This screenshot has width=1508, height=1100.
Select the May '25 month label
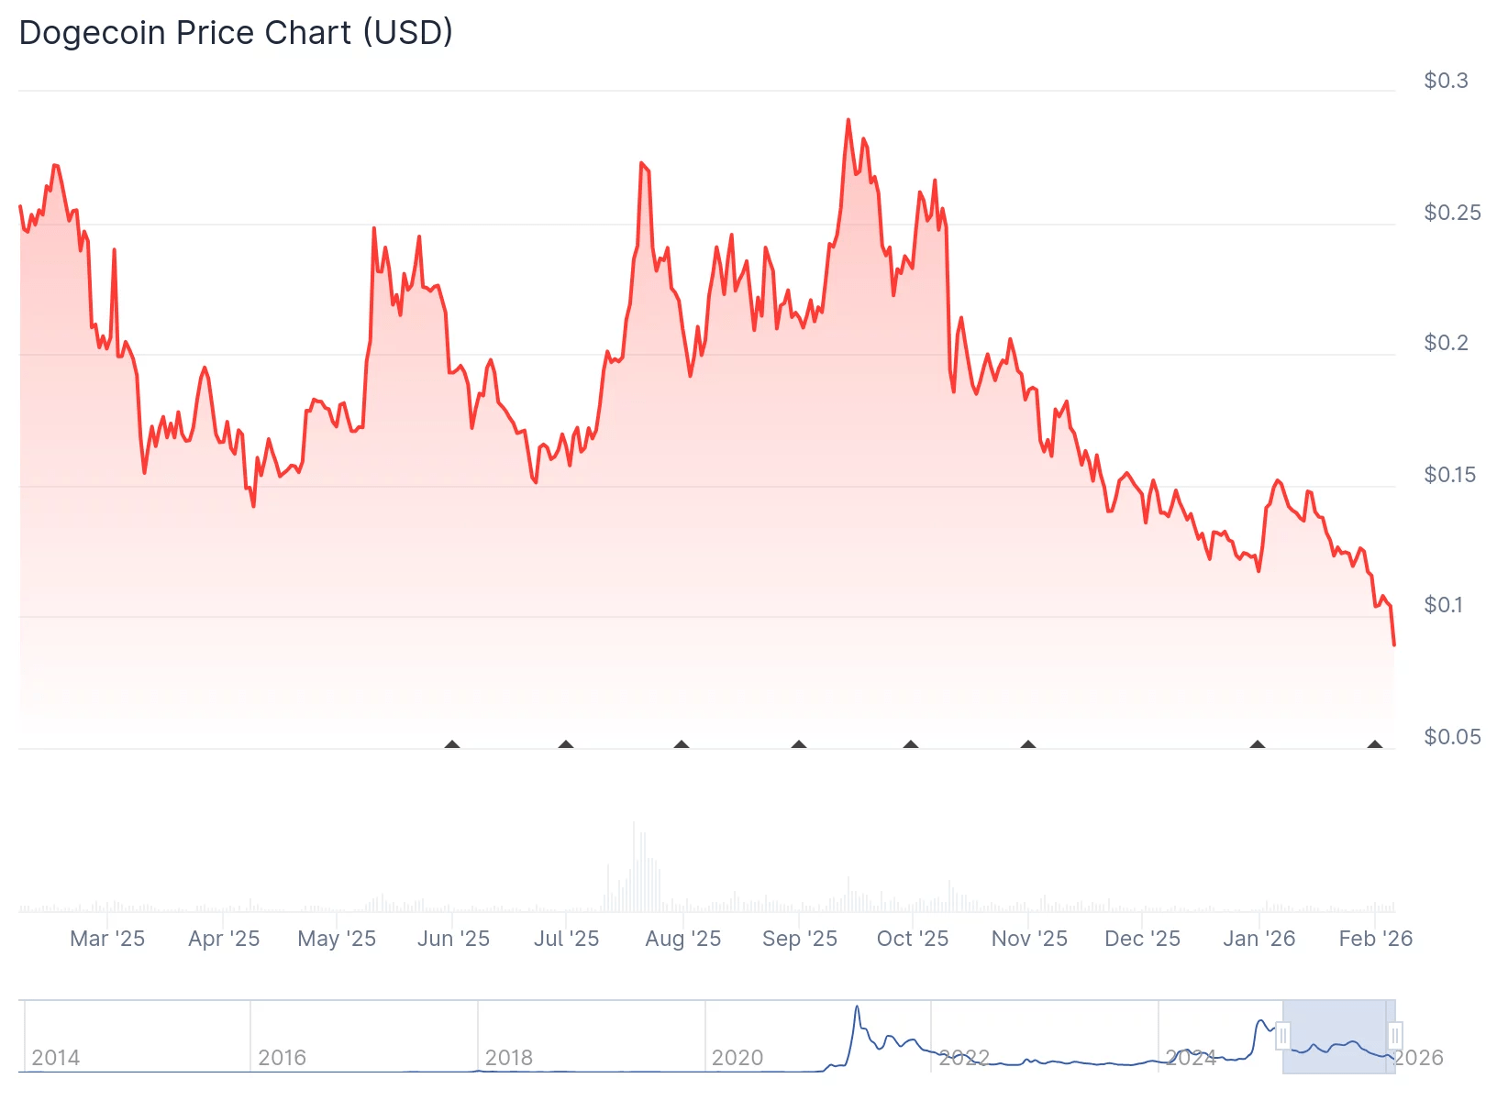337,939
